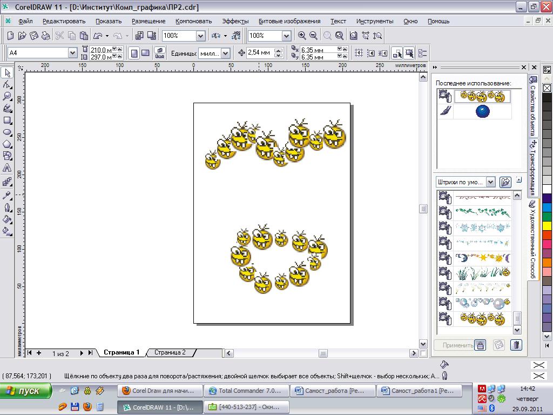Screen dimensions: 553x415
Task: Open the Windows пуск start button
Action: click(x=25, y=391)
